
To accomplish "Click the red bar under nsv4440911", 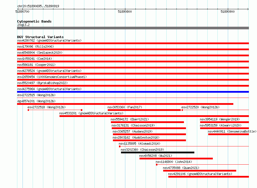I will point(228,134).
